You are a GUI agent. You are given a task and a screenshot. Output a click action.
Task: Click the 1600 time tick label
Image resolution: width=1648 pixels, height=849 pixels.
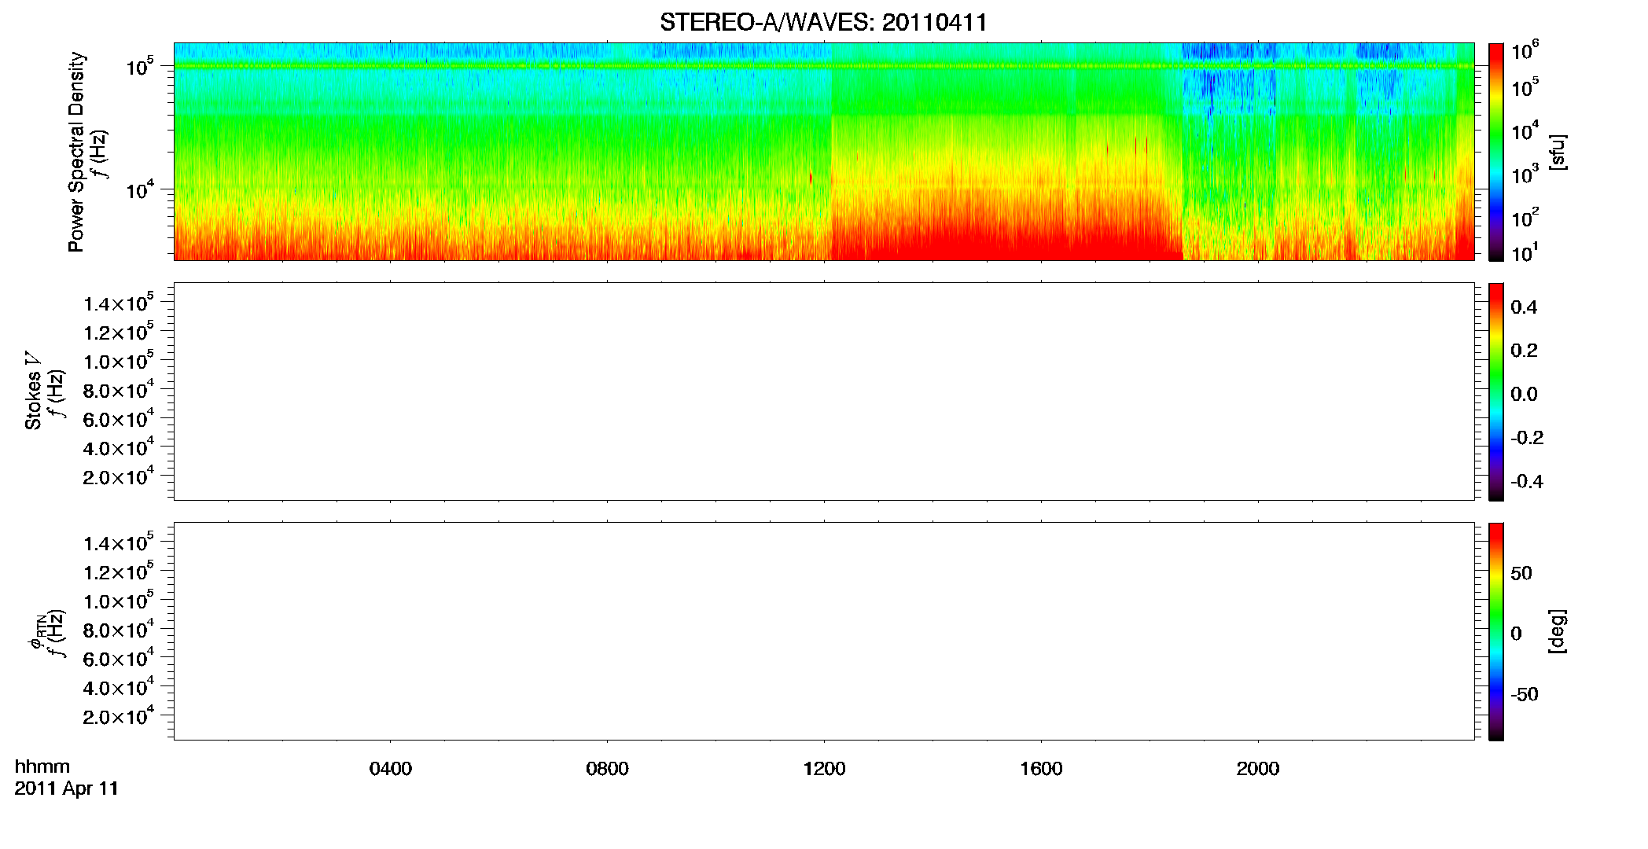point(1041,769)
